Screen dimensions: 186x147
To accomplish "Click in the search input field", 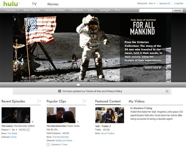I will pyautogui.click(x=155, y=10).
